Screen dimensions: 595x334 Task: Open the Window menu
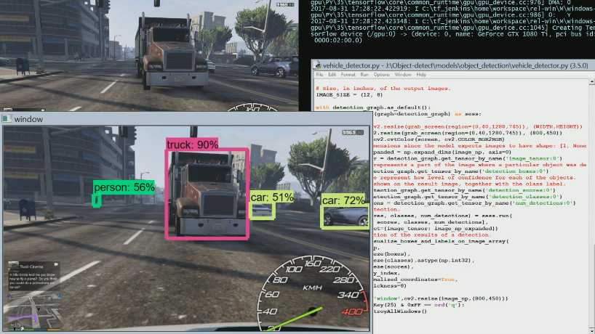coord(403,75)
